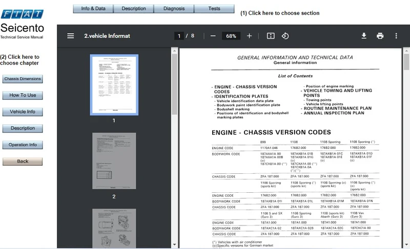Click the 'Seicento' manual title
Screen dimensions: 410x249
click(22, 28)
